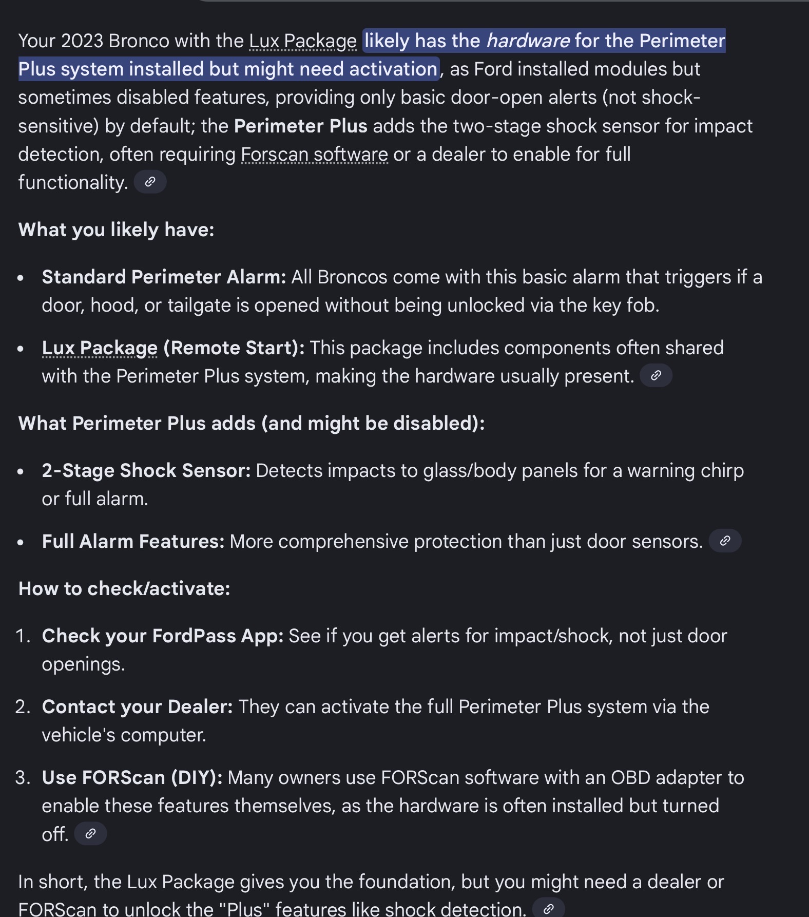Viewport: 809px width, 917px height.
Task: Click the "2-Stage Shock Sensor:" bold label
Action: (146, 471)
